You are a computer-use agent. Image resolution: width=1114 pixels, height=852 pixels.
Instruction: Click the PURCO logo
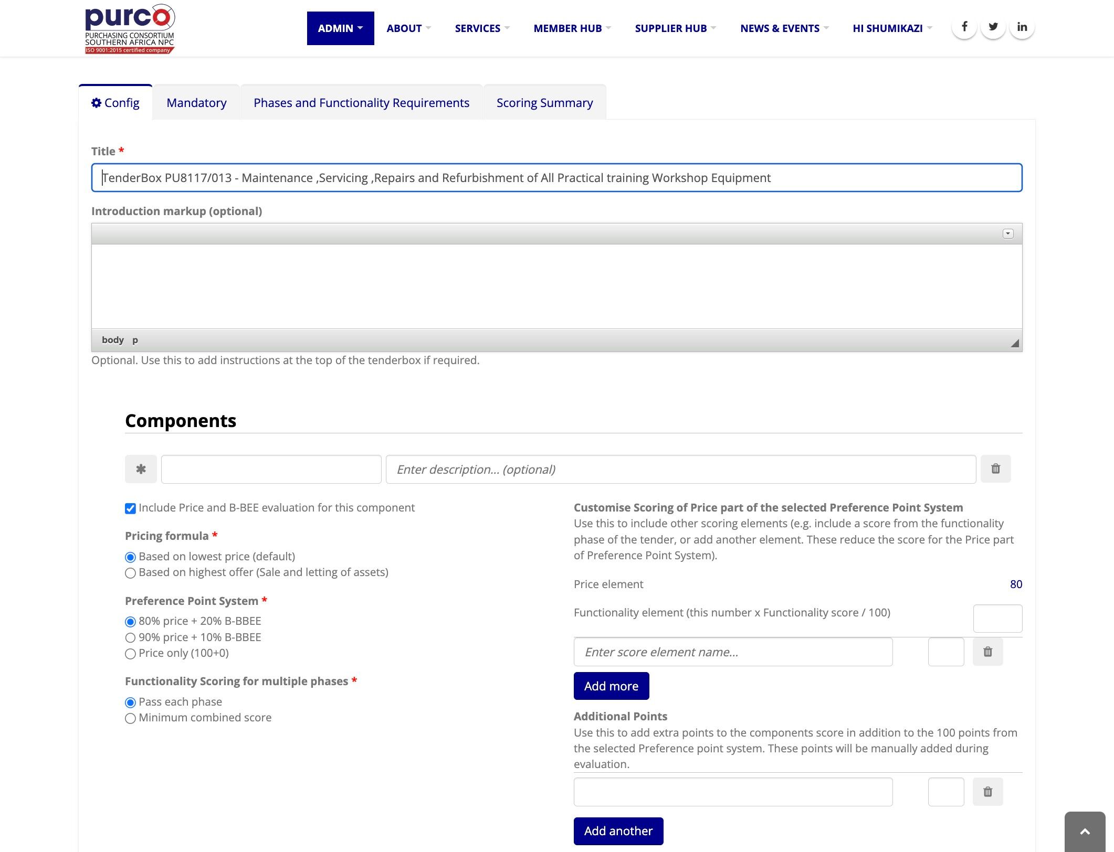click(x=130, y=28)
